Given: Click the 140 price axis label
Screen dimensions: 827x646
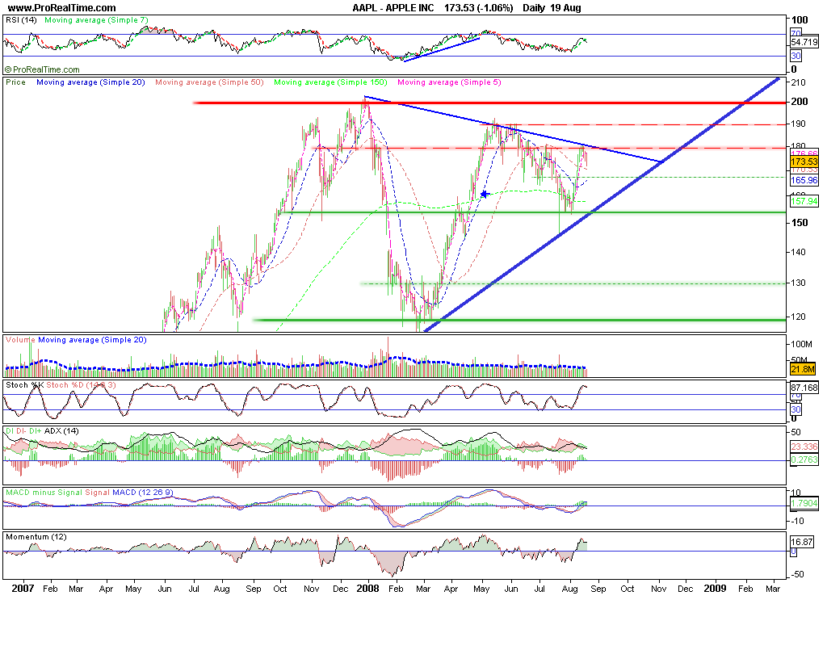Looking at the screenshot, I should pos(799,252).
